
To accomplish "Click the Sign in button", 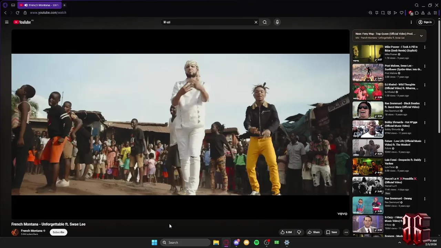I will coord(425,22).
